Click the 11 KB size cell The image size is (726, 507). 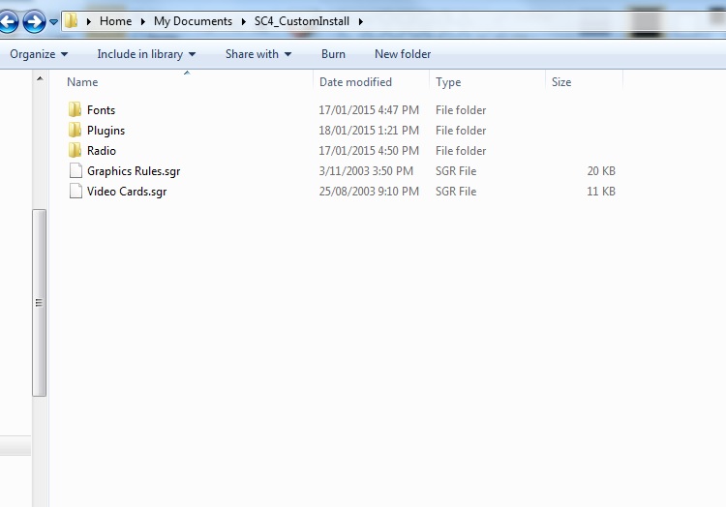[x=601, y=192]
